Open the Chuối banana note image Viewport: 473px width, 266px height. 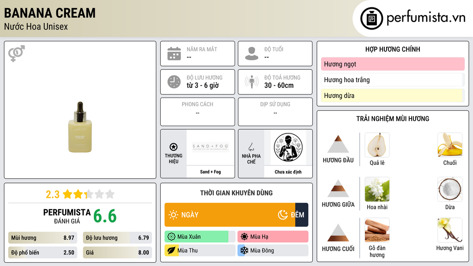click(x=450, y=145)
